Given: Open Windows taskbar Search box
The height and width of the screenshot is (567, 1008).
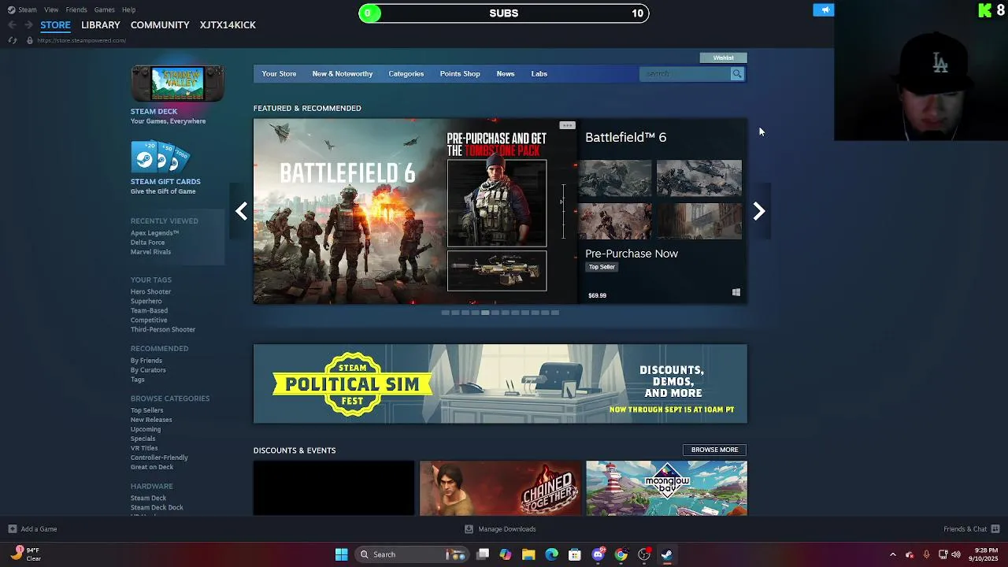Looking at the screenshot, I should tap(410, 554).
